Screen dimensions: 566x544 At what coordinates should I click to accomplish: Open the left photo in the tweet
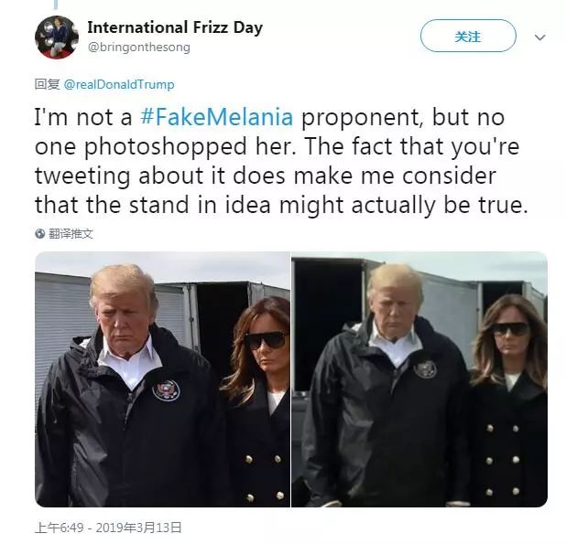tap(162, 379)
